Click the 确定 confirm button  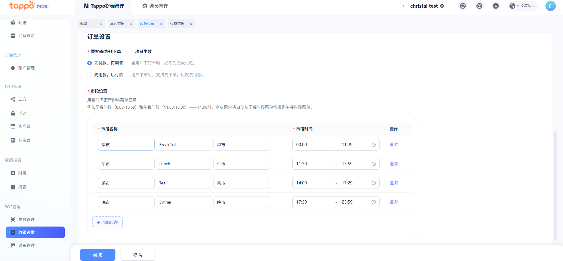click(98, 255)
